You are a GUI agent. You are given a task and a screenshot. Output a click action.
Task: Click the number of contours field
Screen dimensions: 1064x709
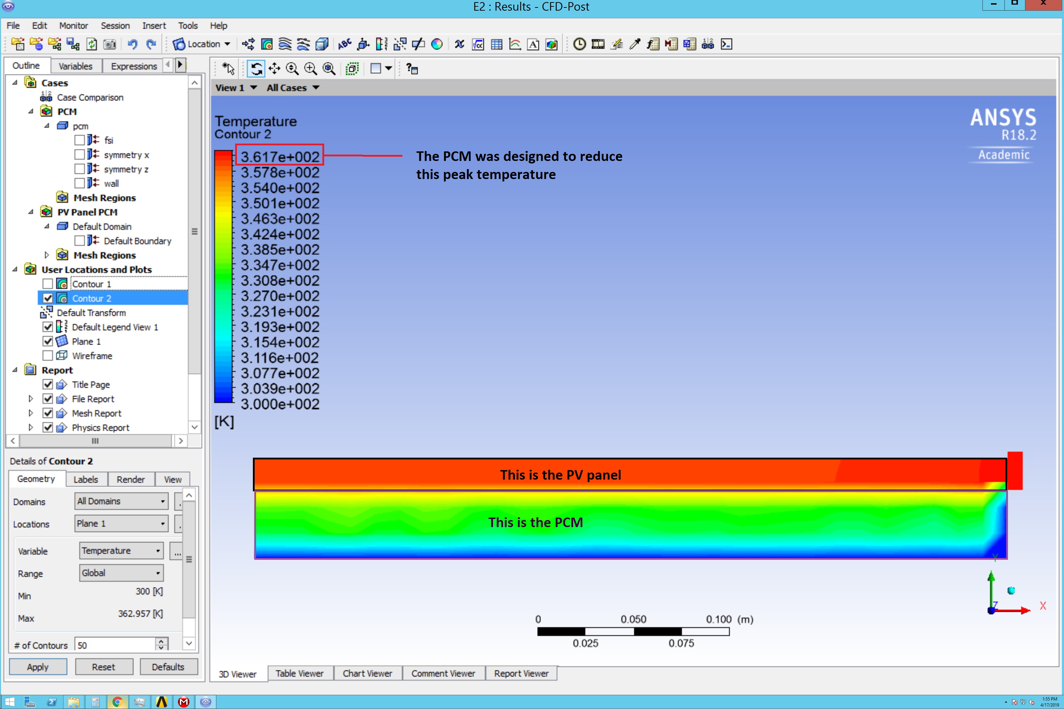115,645
